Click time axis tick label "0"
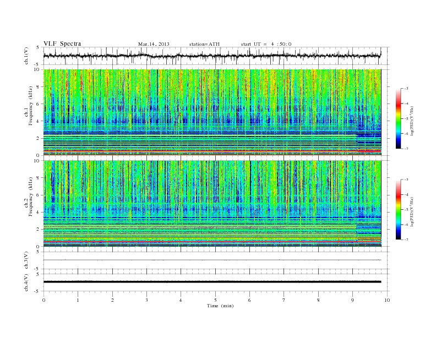The image size is (436, 337). point(43,300)
